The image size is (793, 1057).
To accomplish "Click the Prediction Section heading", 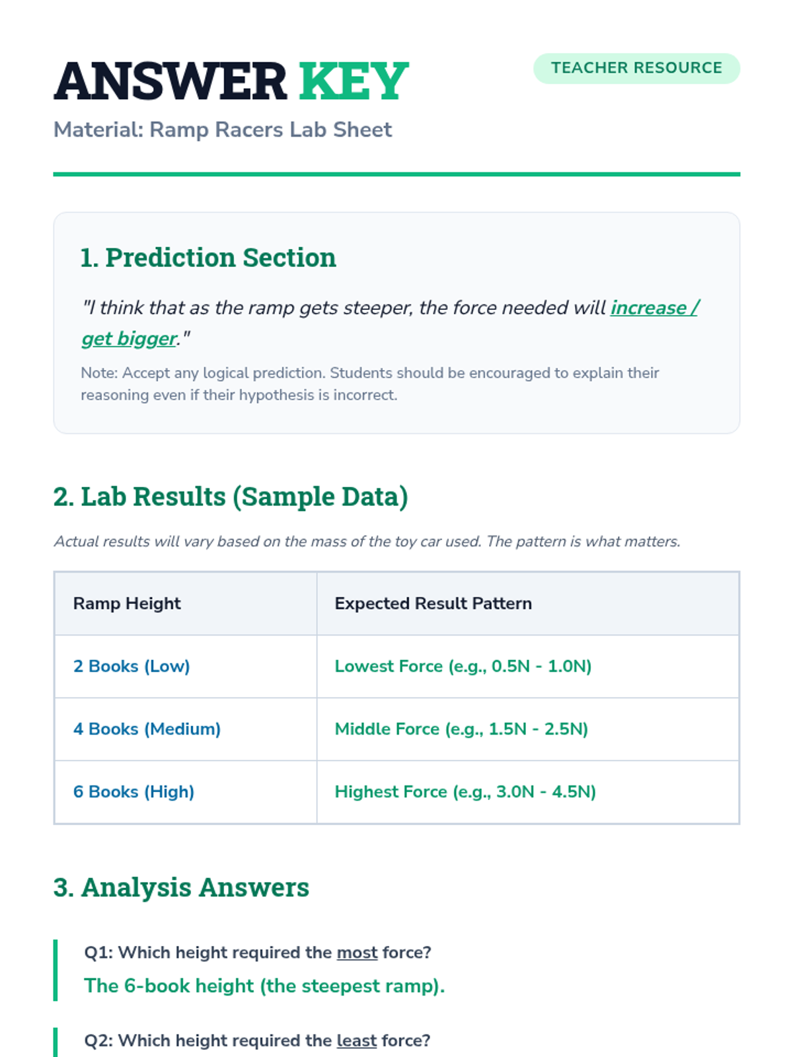I will [x=208, y=258].
